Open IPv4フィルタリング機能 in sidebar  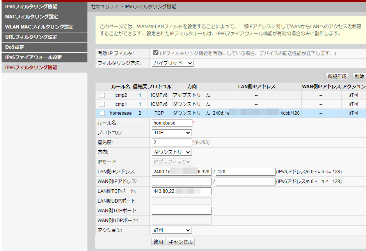coord(44,7)
